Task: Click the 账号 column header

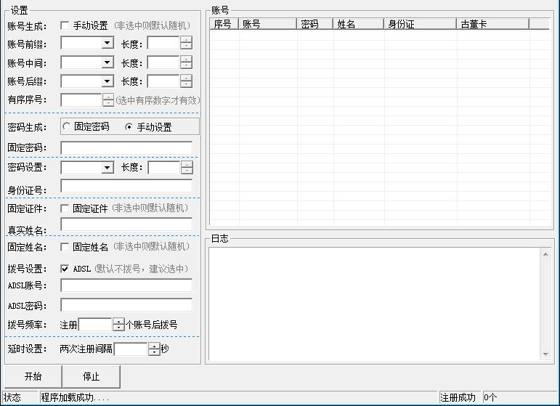Action: point(268,24)
